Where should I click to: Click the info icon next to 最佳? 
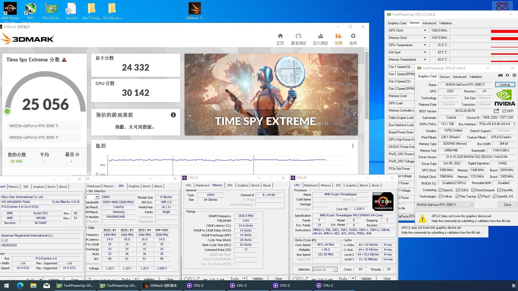tap(77, 154)
